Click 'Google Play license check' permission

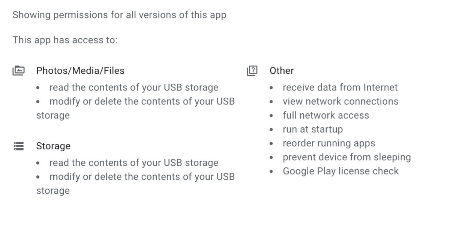click(x=340, y=171)
